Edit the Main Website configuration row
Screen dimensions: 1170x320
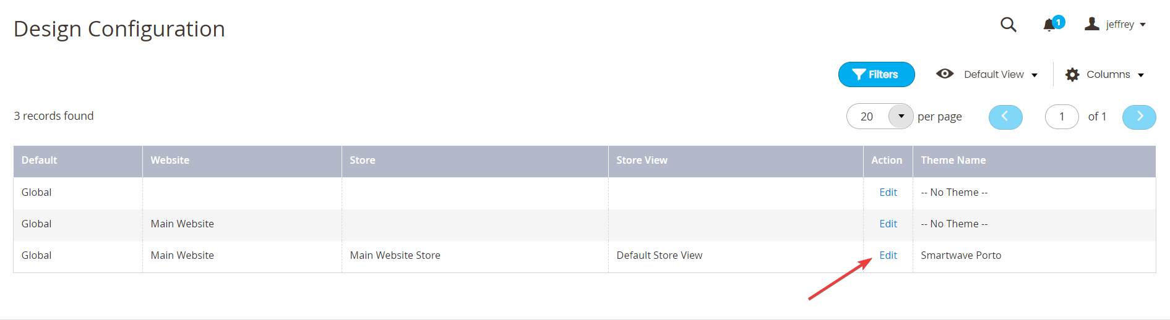click(x=888, y=224)
